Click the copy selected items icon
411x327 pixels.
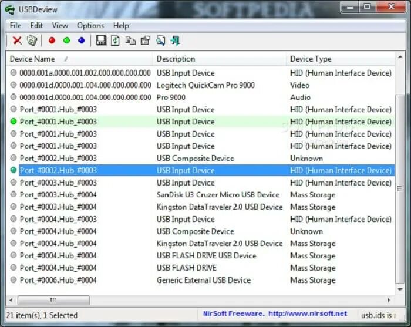tap(130, 41)
